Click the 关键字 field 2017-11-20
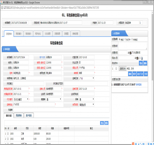 coord(105,23)
